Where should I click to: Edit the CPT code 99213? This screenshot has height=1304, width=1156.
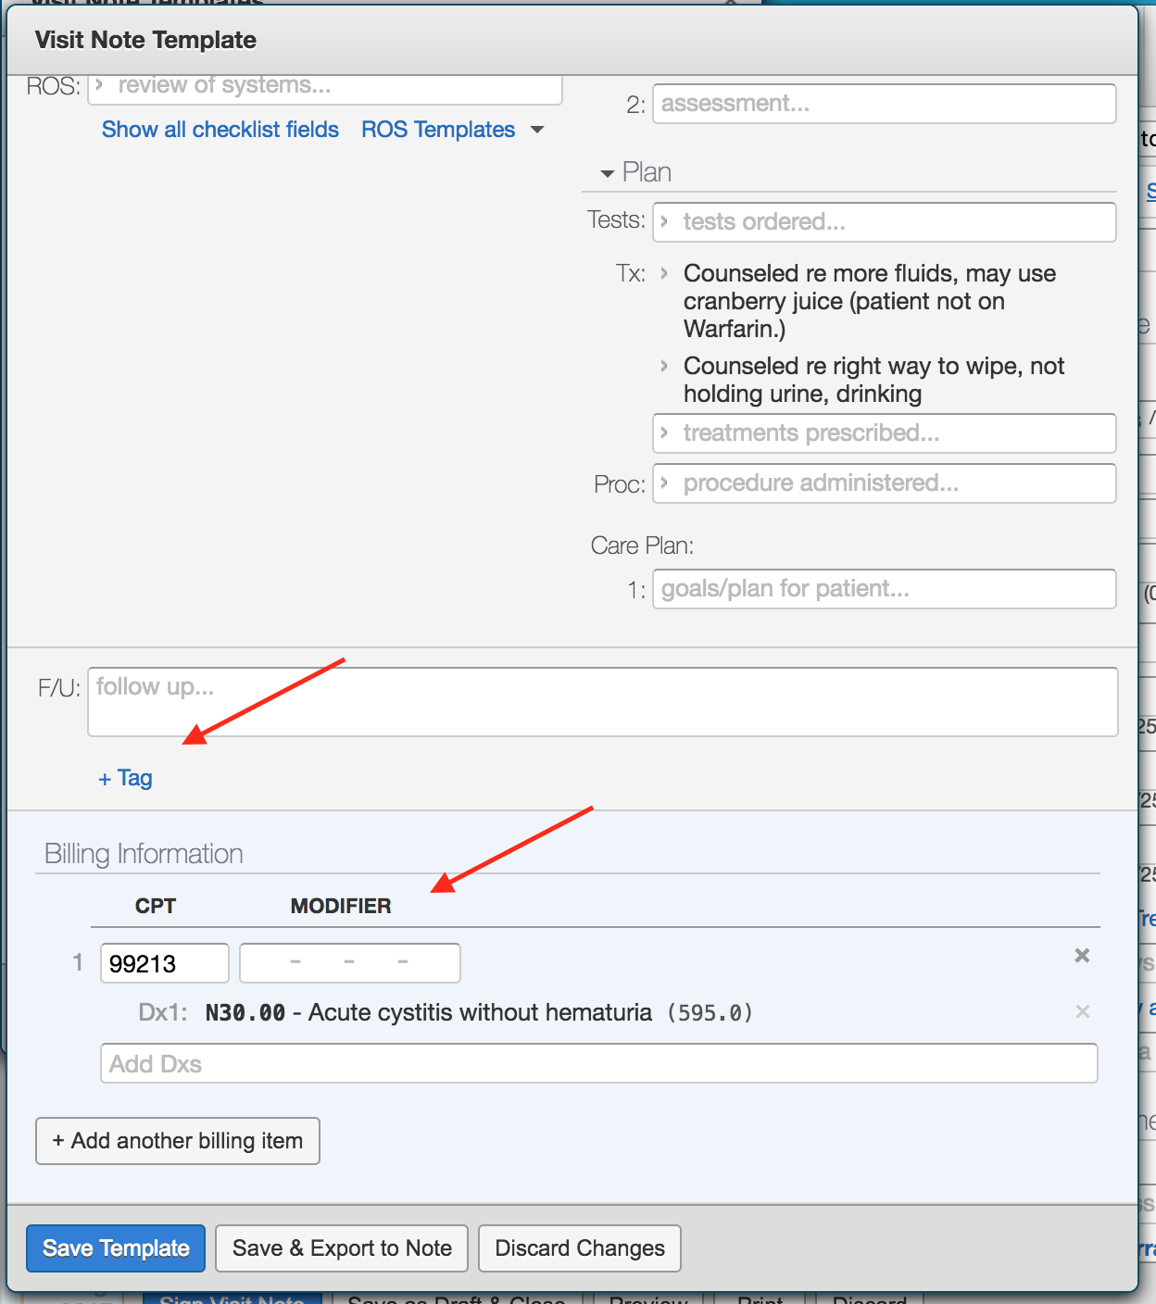tap(164, 963)
